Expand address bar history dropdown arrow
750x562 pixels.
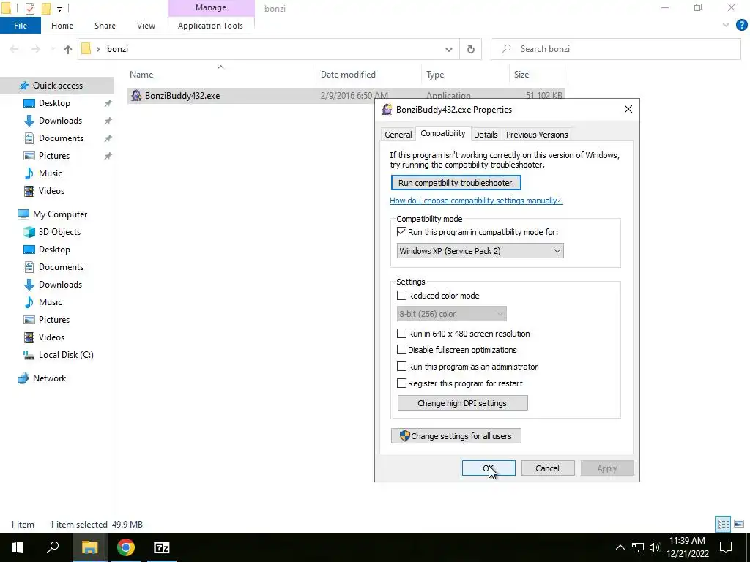coord(449,49)
